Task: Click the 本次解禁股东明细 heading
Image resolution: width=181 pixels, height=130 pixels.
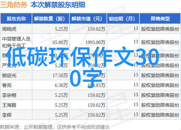Action: (x=58, y=5)
